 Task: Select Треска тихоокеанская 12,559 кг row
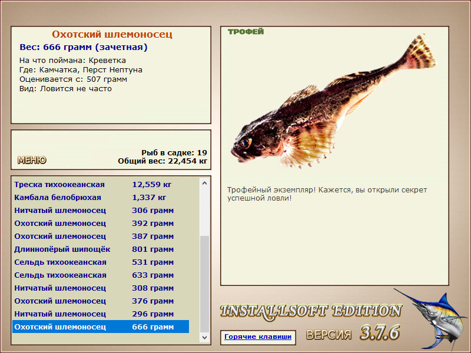pyautogui.click(x=101, y=185)
